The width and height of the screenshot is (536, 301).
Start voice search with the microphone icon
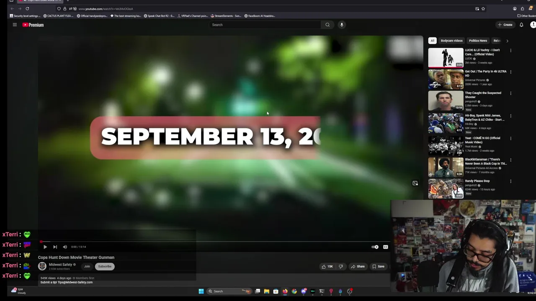[342, 25]
